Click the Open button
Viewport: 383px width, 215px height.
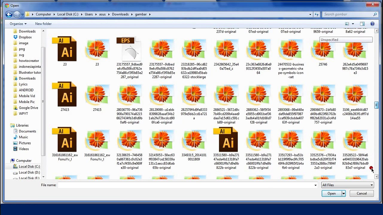pyautogui.click(x=332, y=193)
